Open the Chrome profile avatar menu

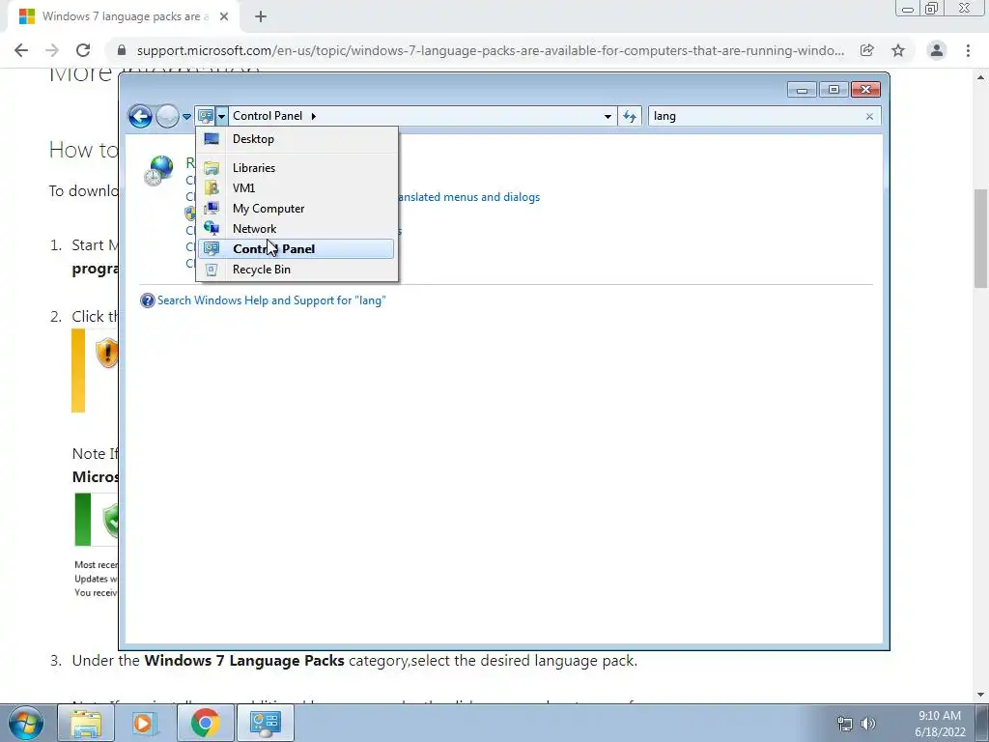[937, 50]
